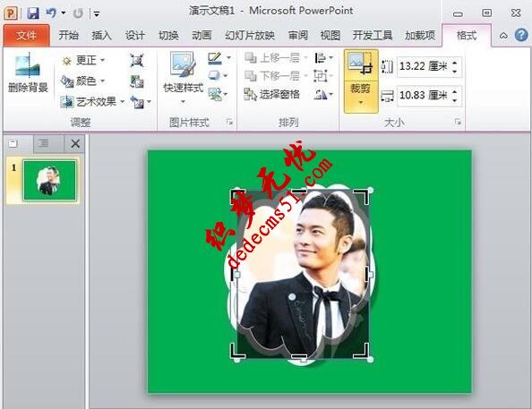Switch to the 插入 ribbon tab

click(101, 35)
